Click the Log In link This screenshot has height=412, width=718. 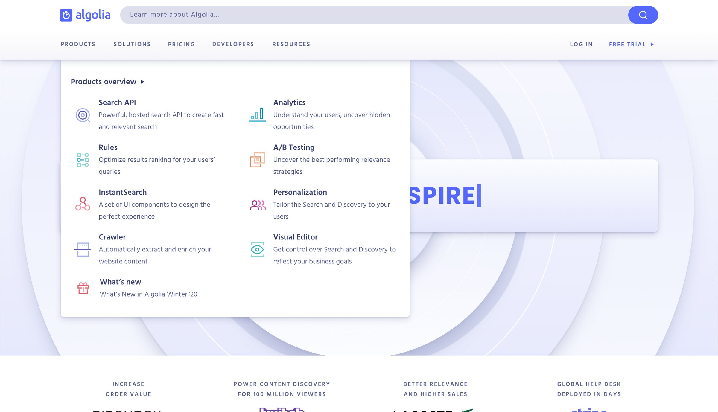tap(581, 44)
